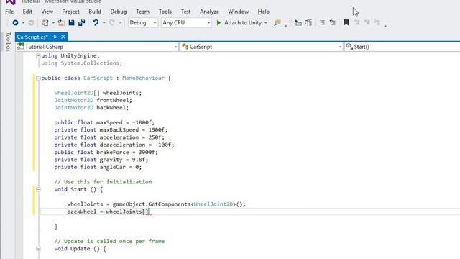460x259 pixels.
Task: Click the New Project toolbar icon
Action: 45,22
